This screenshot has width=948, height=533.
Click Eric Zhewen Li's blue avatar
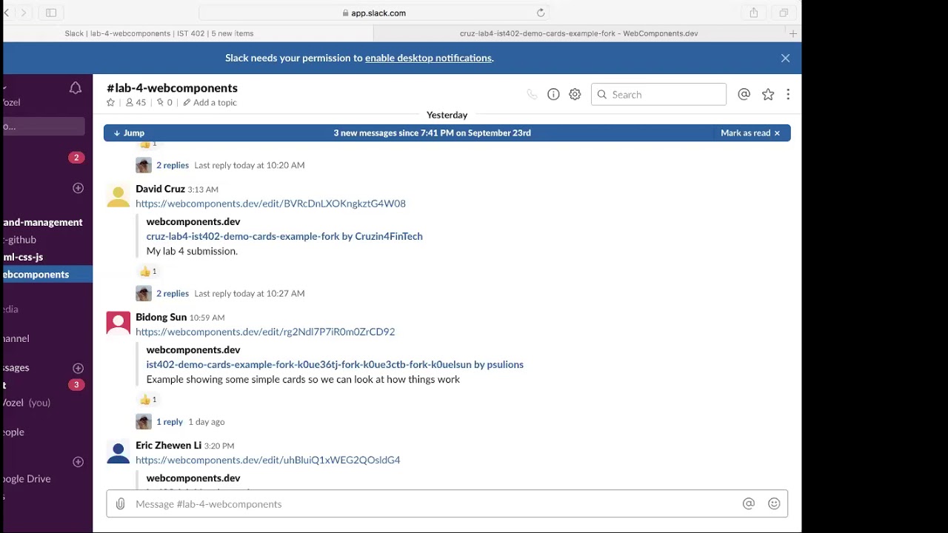pyautogui.click(x=118, y=452)
